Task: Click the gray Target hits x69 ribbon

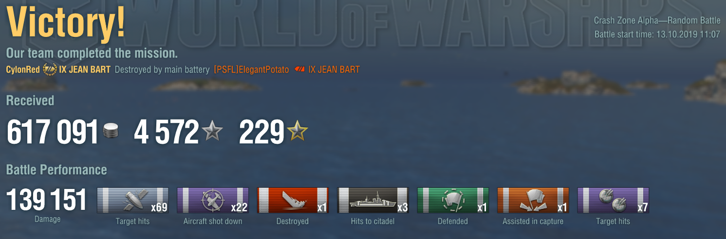Action: tap(133, 200)
